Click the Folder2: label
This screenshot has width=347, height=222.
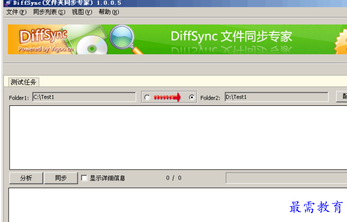point(210,98)
